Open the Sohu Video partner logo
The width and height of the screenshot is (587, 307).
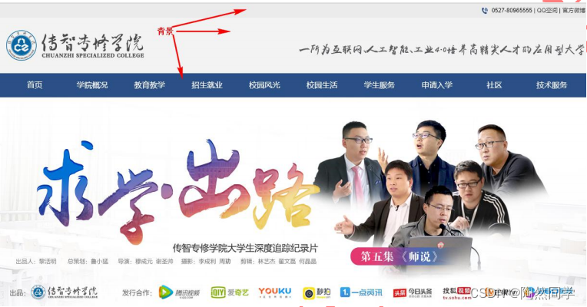pyautogui.click(x=456, y=293)
